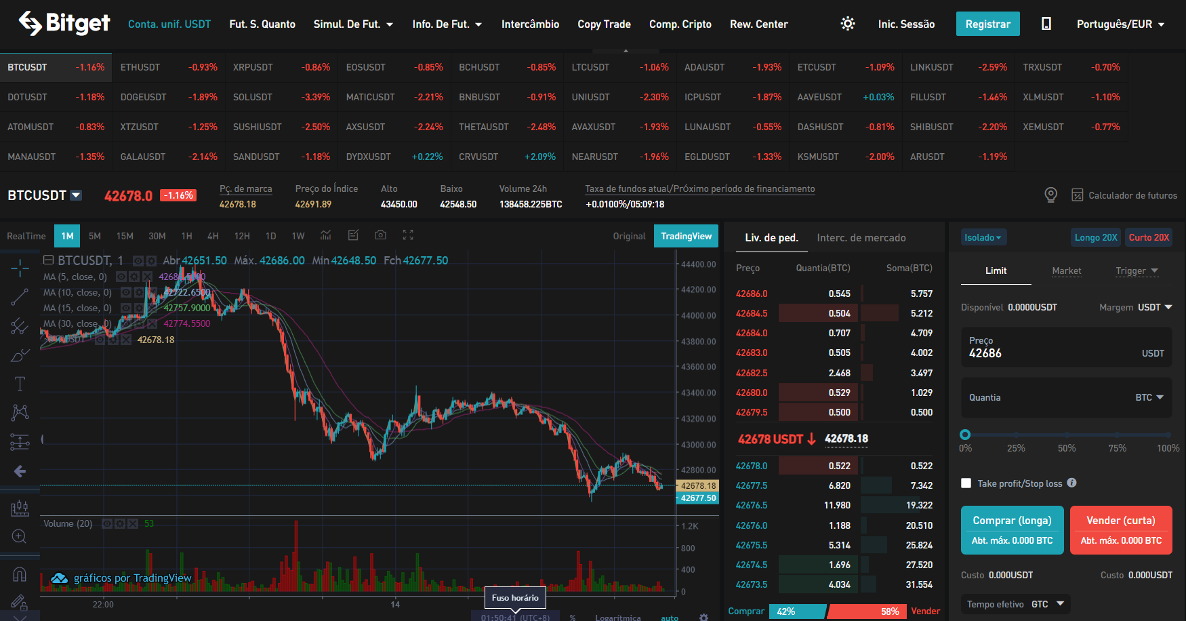The image size is (1186, 621).
Task: Select the chart patterns tool
Action: click(x=20, y=412)
